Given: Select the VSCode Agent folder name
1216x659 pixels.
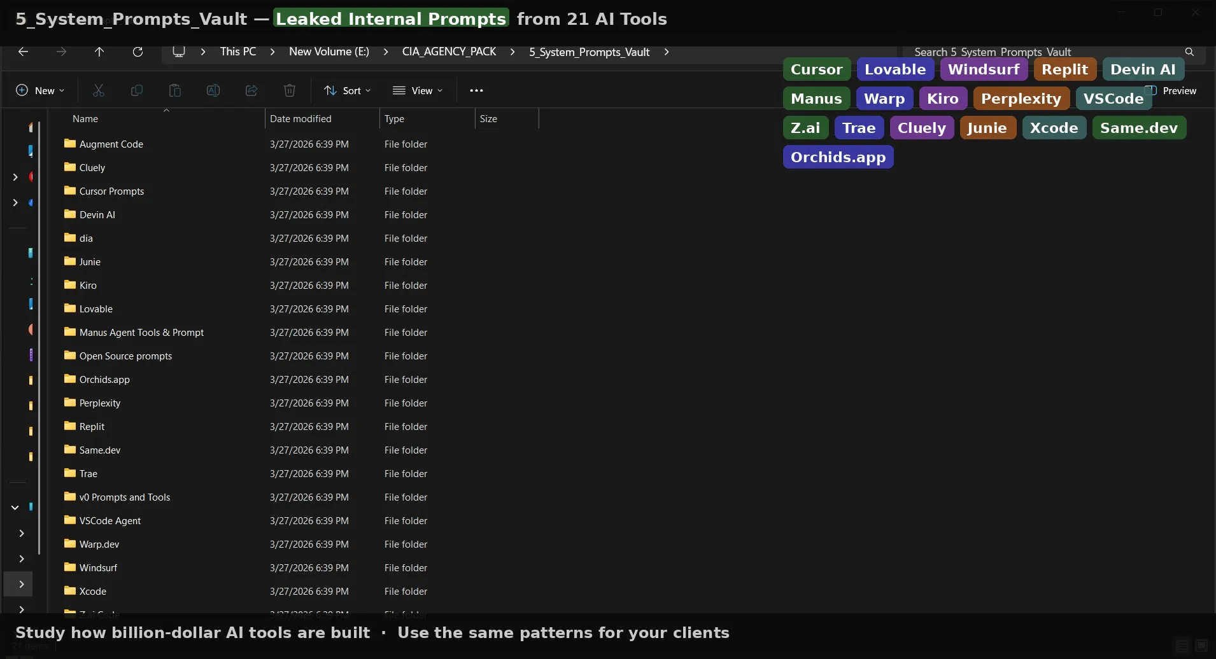Looking at the screenshot, I should (110, 521).
